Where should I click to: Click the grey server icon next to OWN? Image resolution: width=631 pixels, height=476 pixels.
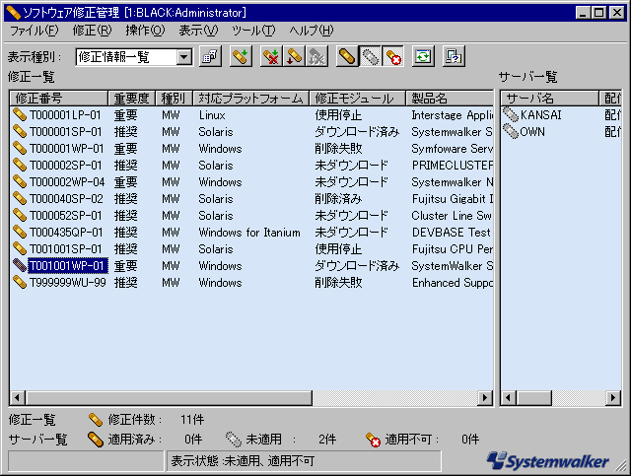click(x=511, y=132)
